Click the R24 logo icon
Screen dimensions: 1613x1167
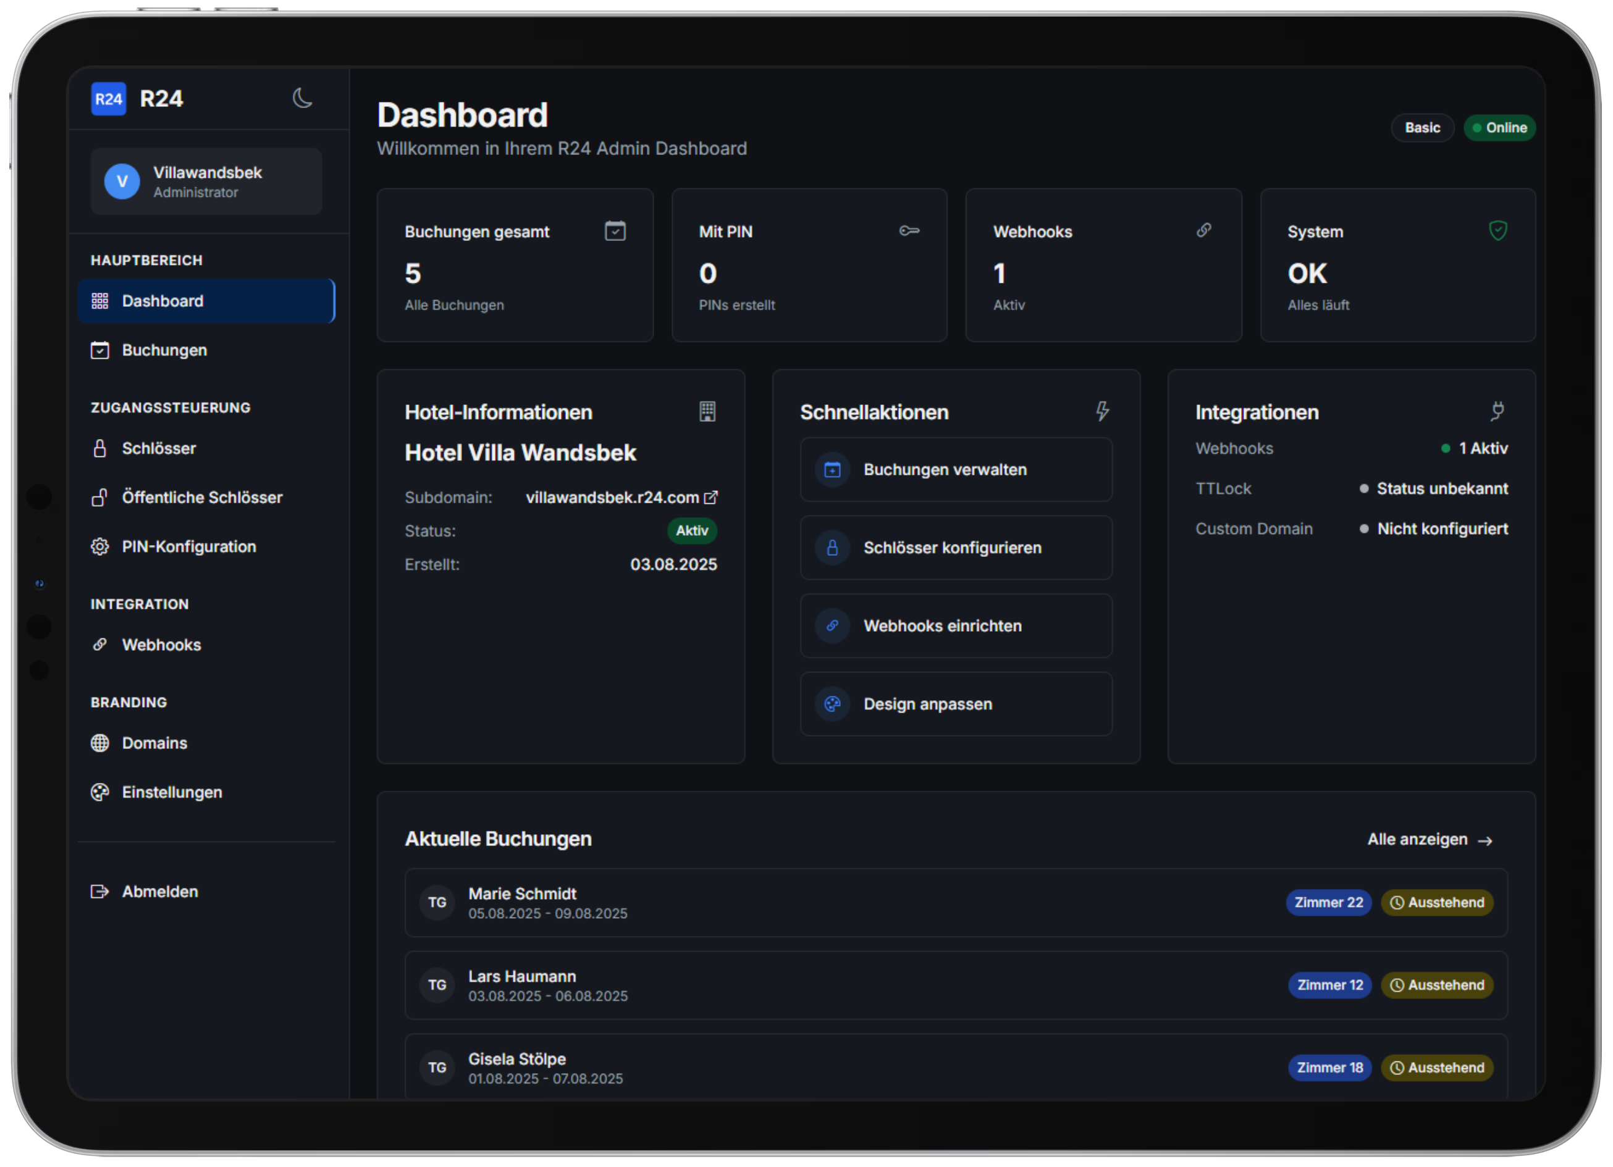109,99
